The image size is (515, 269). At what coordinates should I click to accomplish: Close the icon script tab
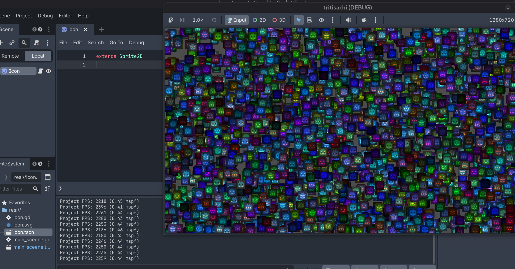pyautogui.click(x=86, y=29)
